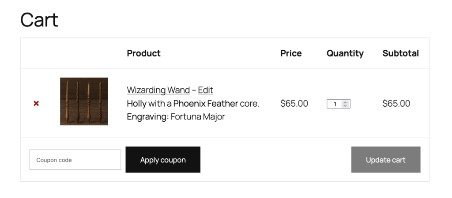Open the wand product thumbnail image
The image size is (452, 198).
(x=84, y=101)
